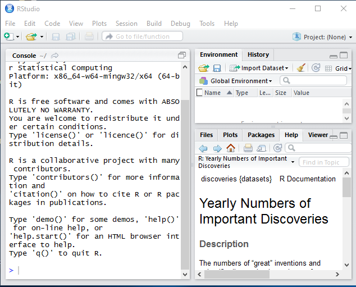356x287 pixels.
Task: Open the Import Dataset dropdown
Action: (x=262, y=68)
